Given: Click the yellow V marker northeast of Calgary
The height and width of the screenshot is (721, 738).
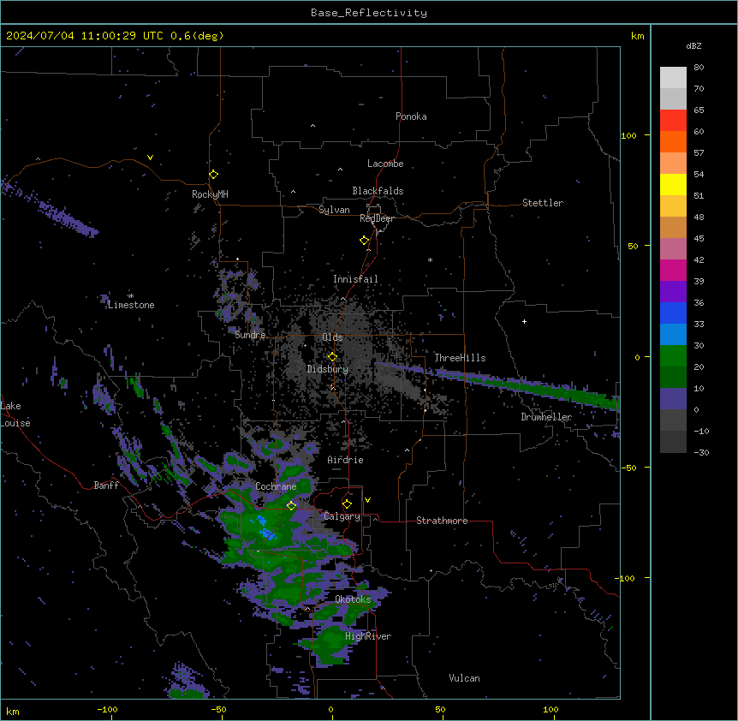Looking at the screenshot, I should (x=367, y=500).
